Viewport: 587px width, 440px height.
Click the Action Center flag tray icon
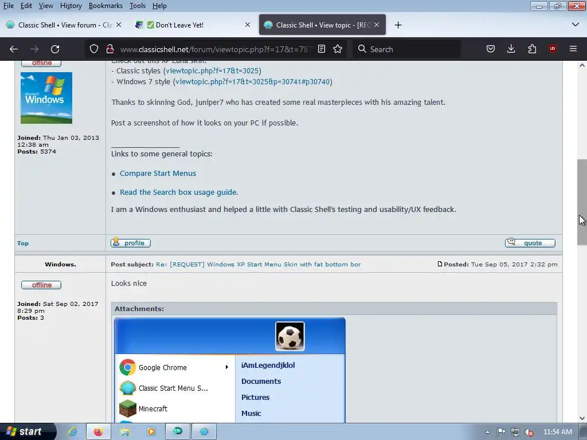pyautogui.click(x=501, y=432)
